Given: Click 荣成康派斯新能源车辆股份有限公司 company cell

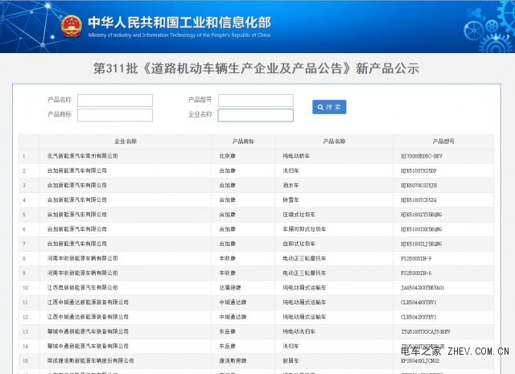Looking at the screenshot, I should [x=90, y=361].
